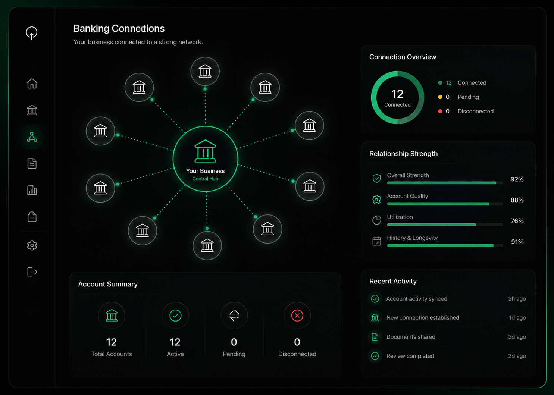This screenshot has width=554, height=395.
Task: Click the History & Longevity progress bar
Action: (x=445, y=245)
